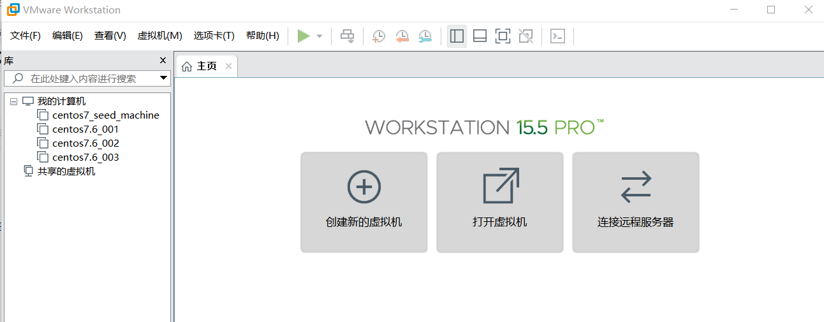Close the 库 library panel
This screenshot has height=322, width=824.
coord(163,61)
